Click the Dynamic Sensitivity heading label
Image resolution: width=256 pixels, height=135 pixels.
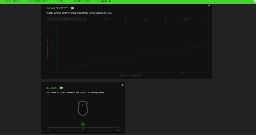[x=57, y=8]
